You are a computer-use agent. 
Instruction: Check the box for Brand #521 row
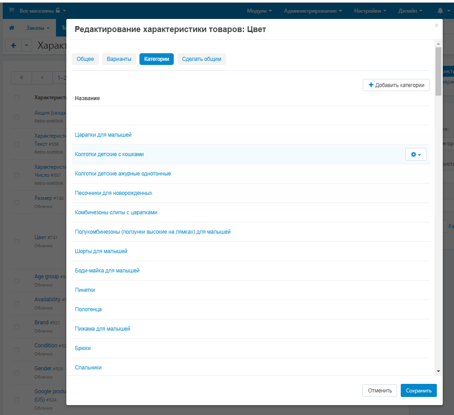17,327
